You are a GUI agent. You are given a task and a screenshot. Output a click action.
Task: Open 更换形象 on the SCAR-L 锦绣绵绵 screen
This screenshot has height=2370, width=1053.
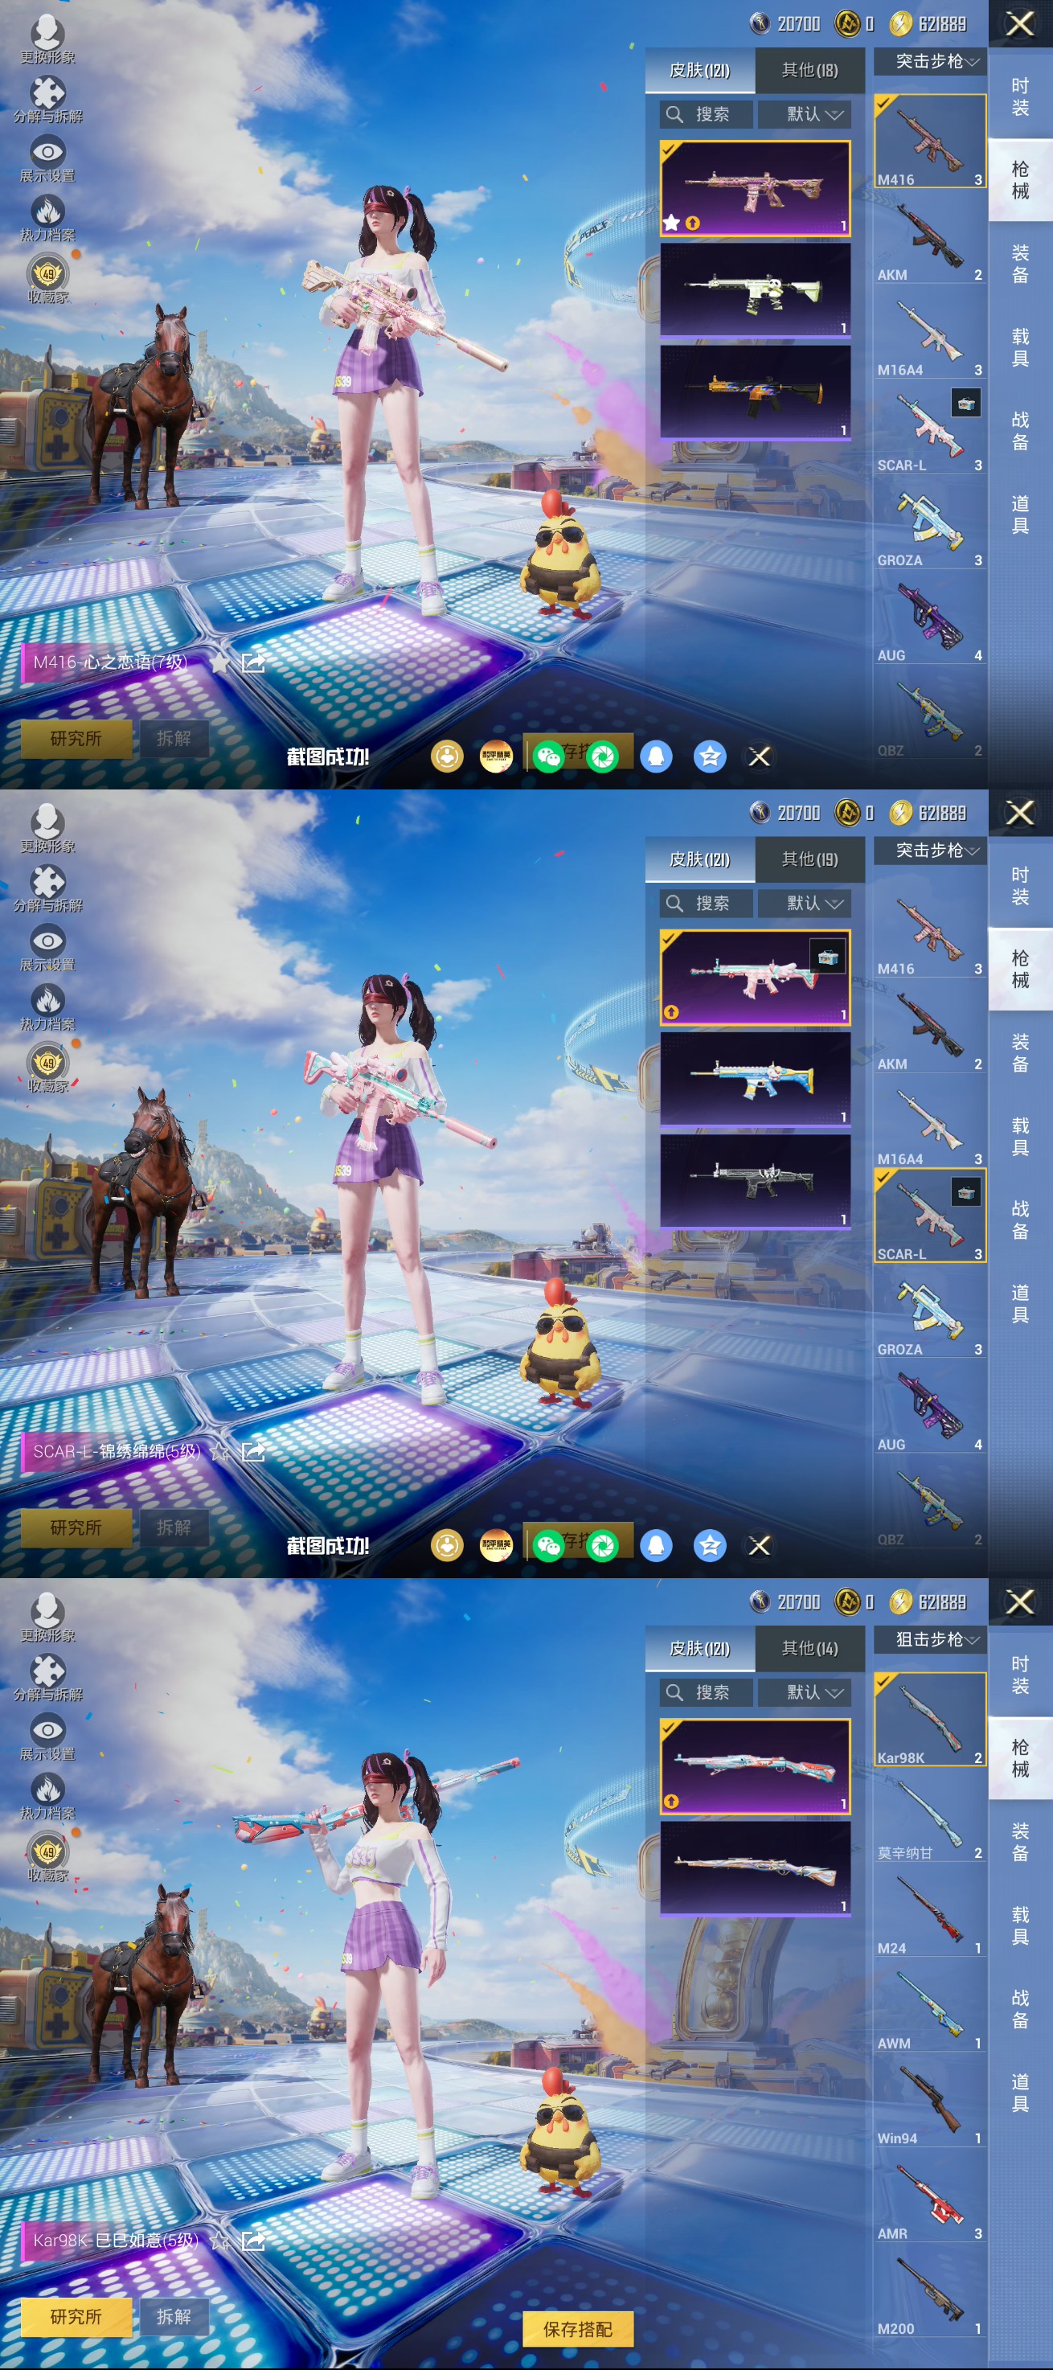pos(47,828)
